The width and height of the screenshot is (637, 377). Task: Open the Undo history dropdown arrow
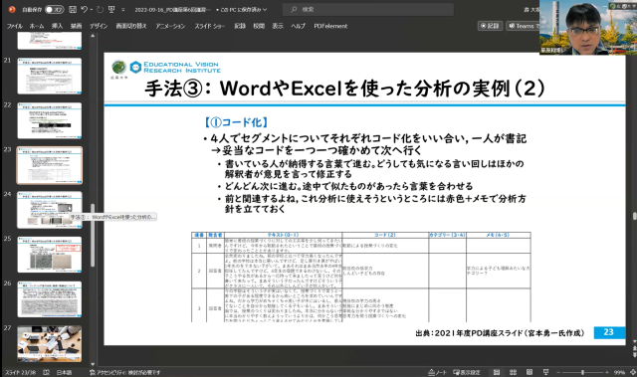pos(92,9)
